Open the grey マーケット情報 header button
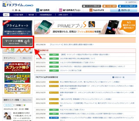 (91, 6)
